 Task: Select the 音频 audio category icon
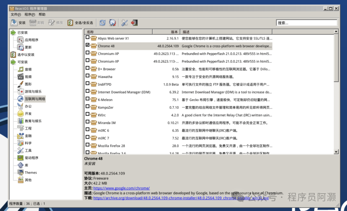click(x=21, y=69)
